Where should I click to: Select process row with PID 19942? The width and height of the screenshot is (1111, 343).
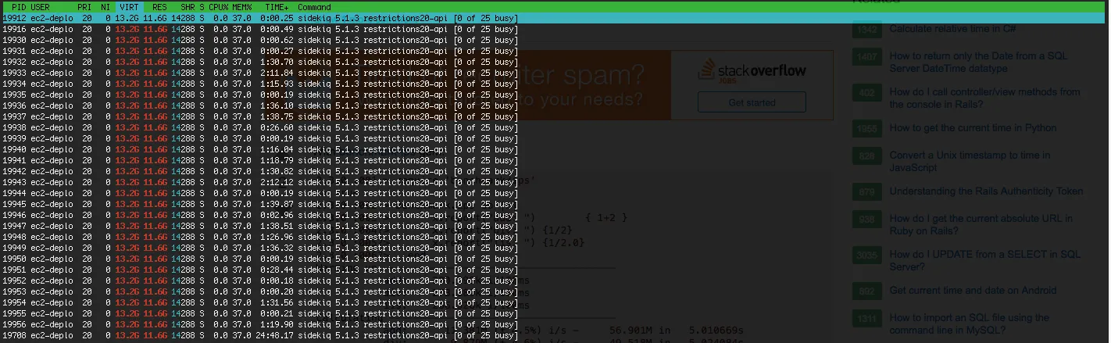260,171
